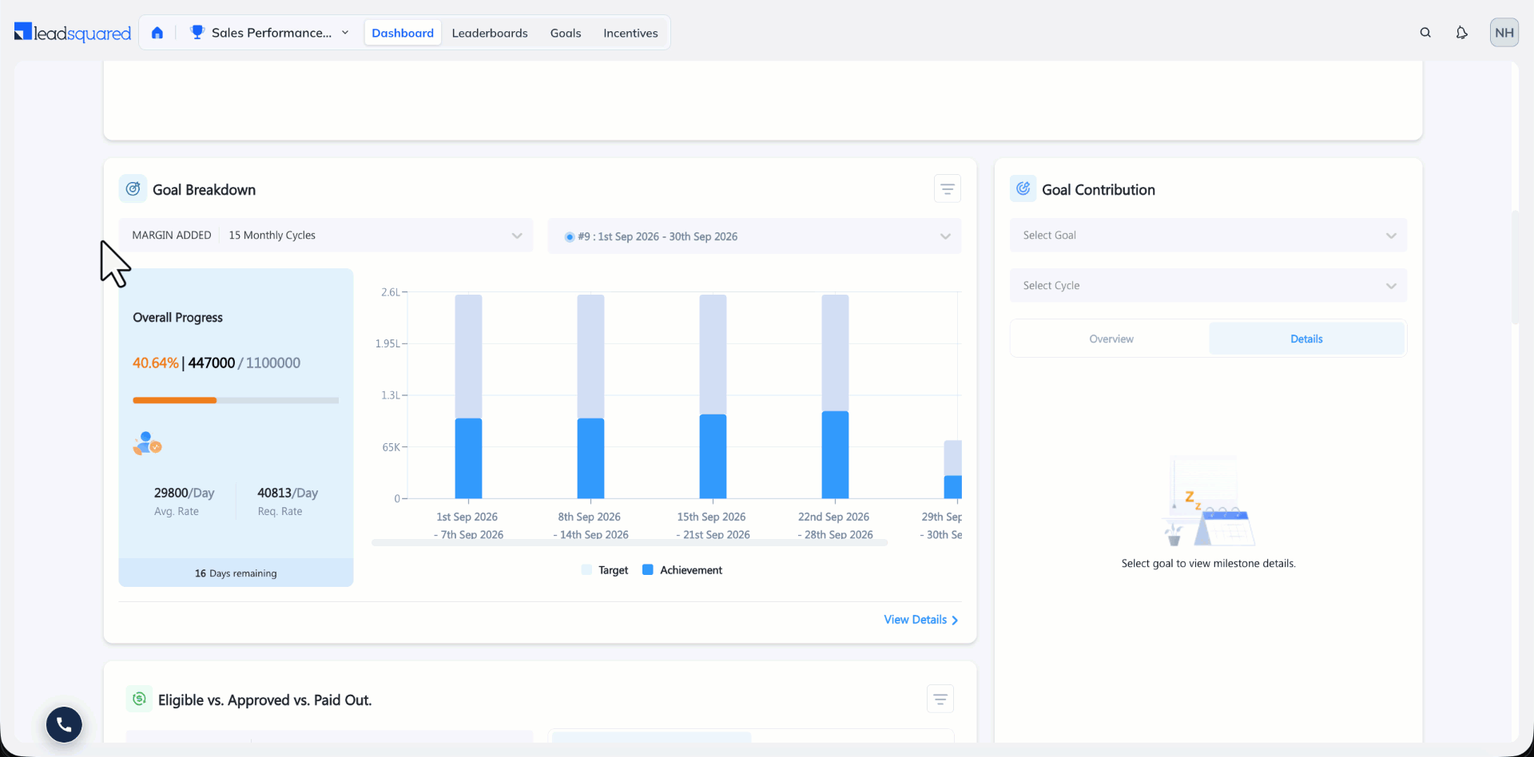Click the Sales Performance trophy icon

197,32
